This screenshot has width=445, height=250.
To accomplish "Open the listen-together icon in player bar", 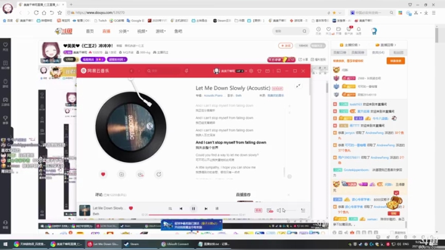I will tap(269, 210).
